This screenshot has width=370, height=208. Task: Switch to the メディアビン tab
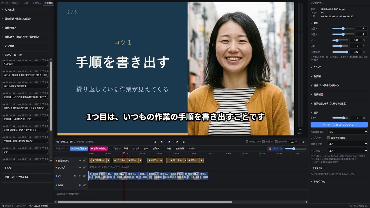[x=5, y=3]
